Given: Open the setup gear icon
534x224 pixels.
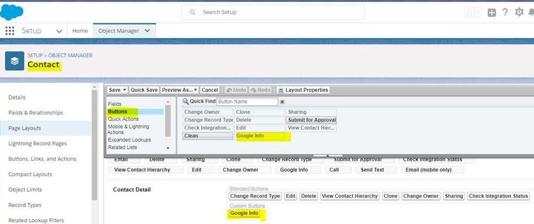Looking at the screenshot, I should (519, 12).
